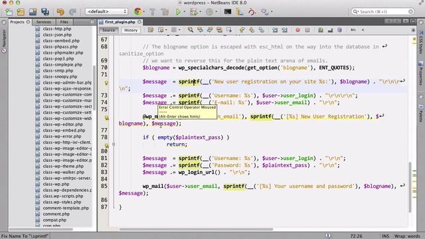Click the Uncomment icon in editor toolbar
Image resolution: width=425 pixels, height=239 pixels.
pos(330,30)
